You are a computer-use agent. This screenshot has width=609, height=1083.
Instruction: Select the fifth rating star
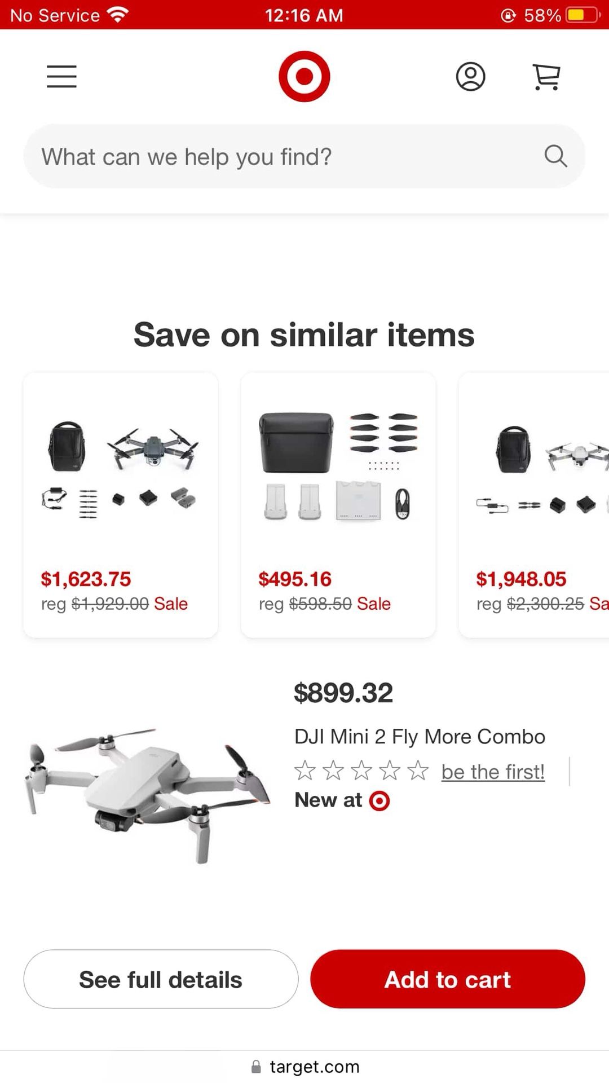tap(418, 770)
